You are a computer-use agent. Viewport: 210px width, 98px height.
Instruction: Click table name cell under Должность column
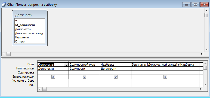(x=53, y=69)
